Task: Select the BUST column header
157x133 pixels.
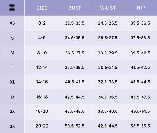Action: tap(75, 8)
